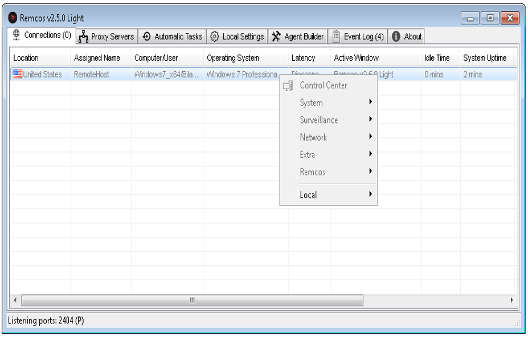Click the Event Log document icon

click(x=336, y=36)
